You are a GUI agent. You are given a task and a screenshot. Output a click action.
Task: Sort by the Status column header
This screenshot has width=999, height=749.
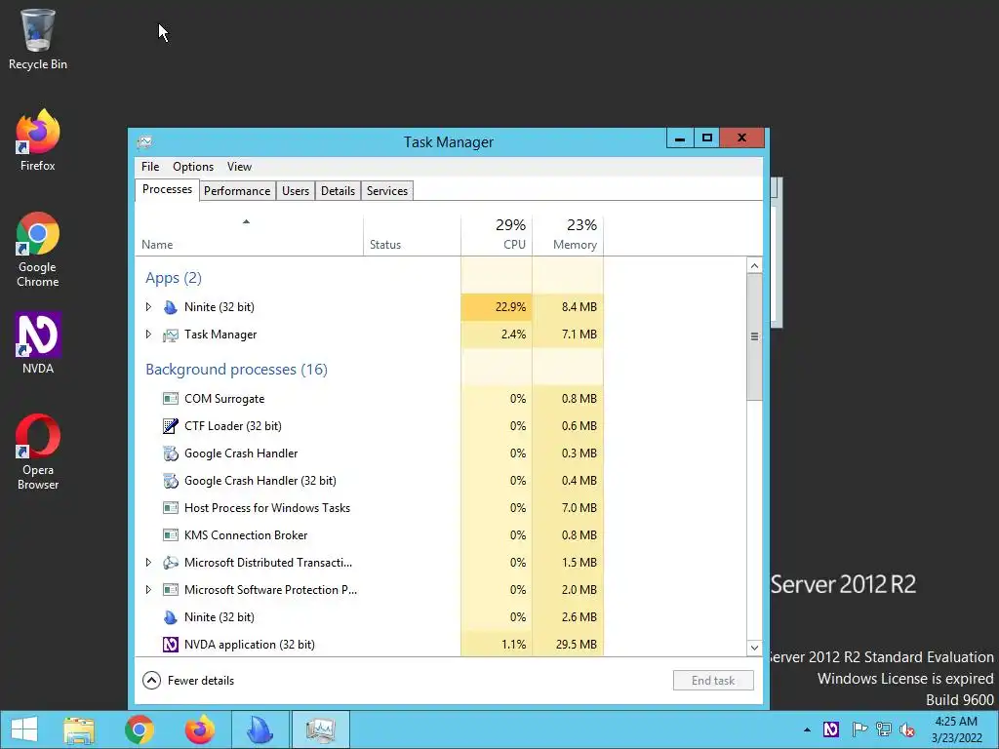click(412, 236)
